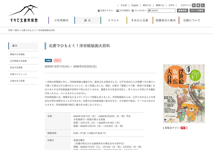Switch language to English
The height and width of the screenshot is (150, 213).
coord(135,5)
